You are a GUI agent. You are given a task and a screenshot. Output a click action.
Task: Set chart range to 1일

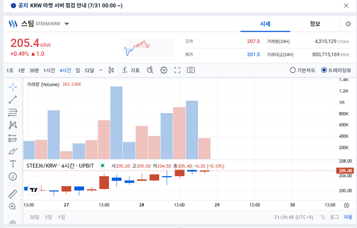pyautogui.click(x=61, y=217)
